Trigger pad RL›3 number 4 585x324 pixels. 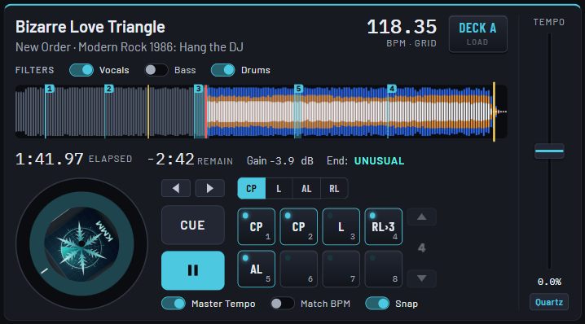[384, 226]
